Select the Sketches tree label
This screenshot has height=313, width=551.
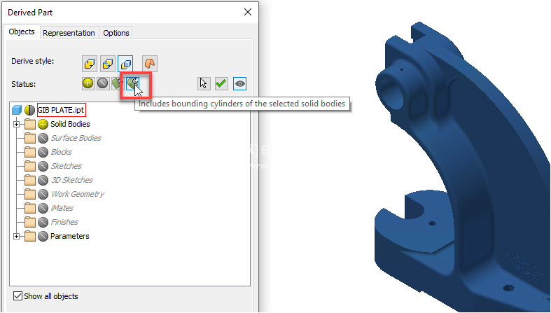click(66, 166)
